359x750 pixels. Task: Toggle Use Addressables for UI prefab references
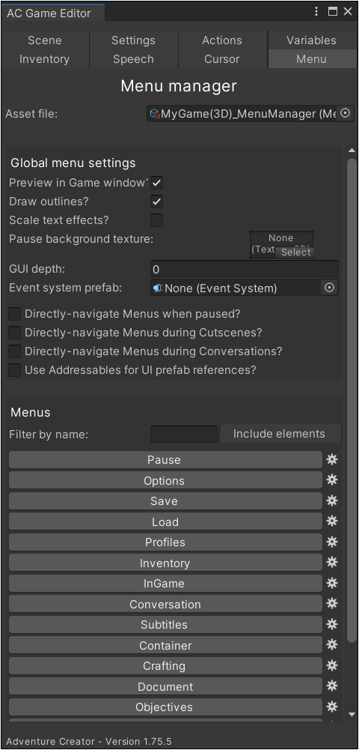pos(15,369)
